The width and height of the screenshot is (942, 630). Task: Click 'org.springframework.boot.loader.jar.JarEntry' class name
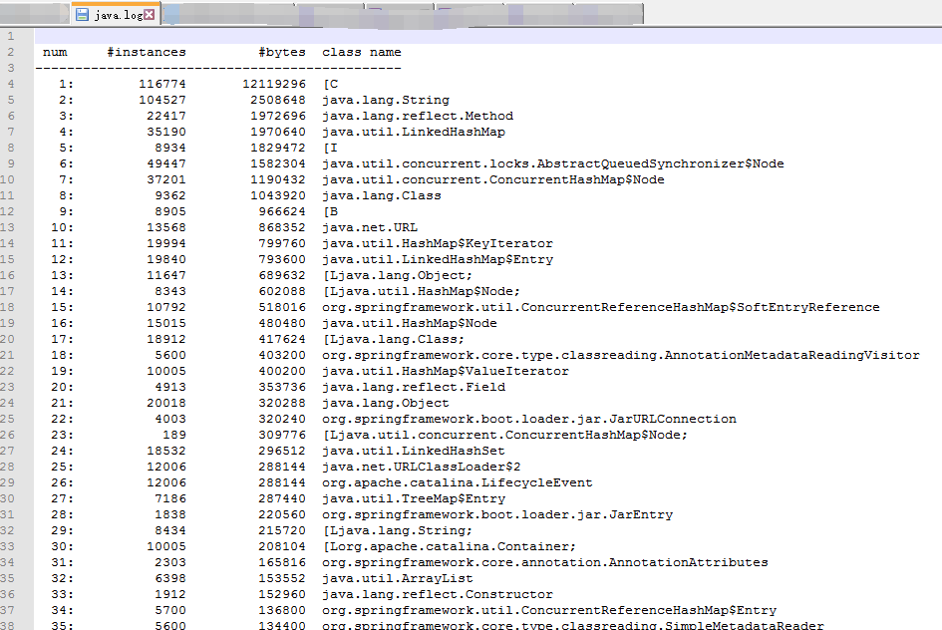point(497,514)
